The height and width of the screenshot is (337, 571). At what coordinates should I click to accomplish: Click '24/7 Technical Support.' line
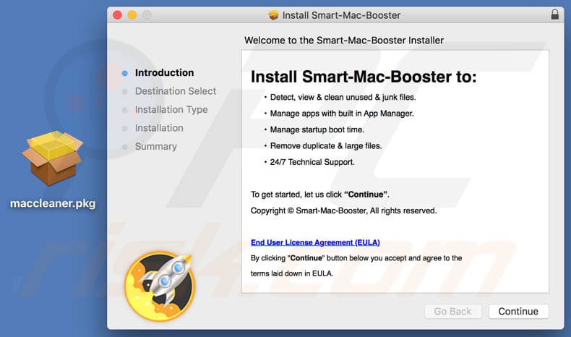[312, 162]
